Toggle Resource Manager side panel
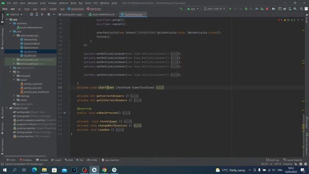Image resolution: width=309 pixels, height=174 pixels. 2,38
